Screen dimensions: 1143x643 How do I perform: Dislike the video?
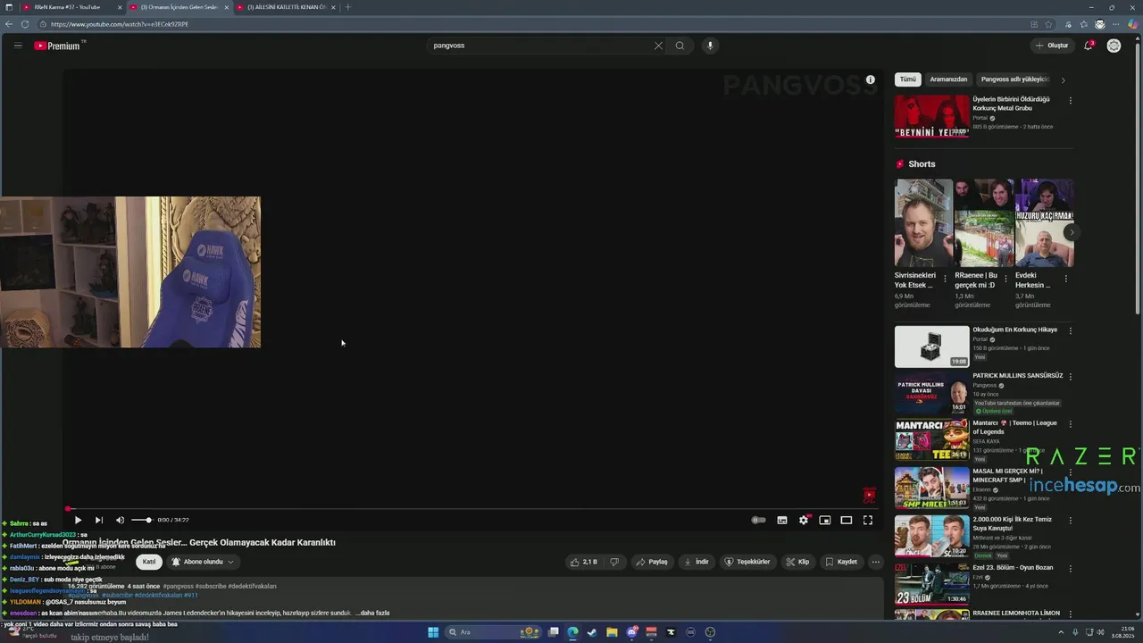[x=613, y=562]
